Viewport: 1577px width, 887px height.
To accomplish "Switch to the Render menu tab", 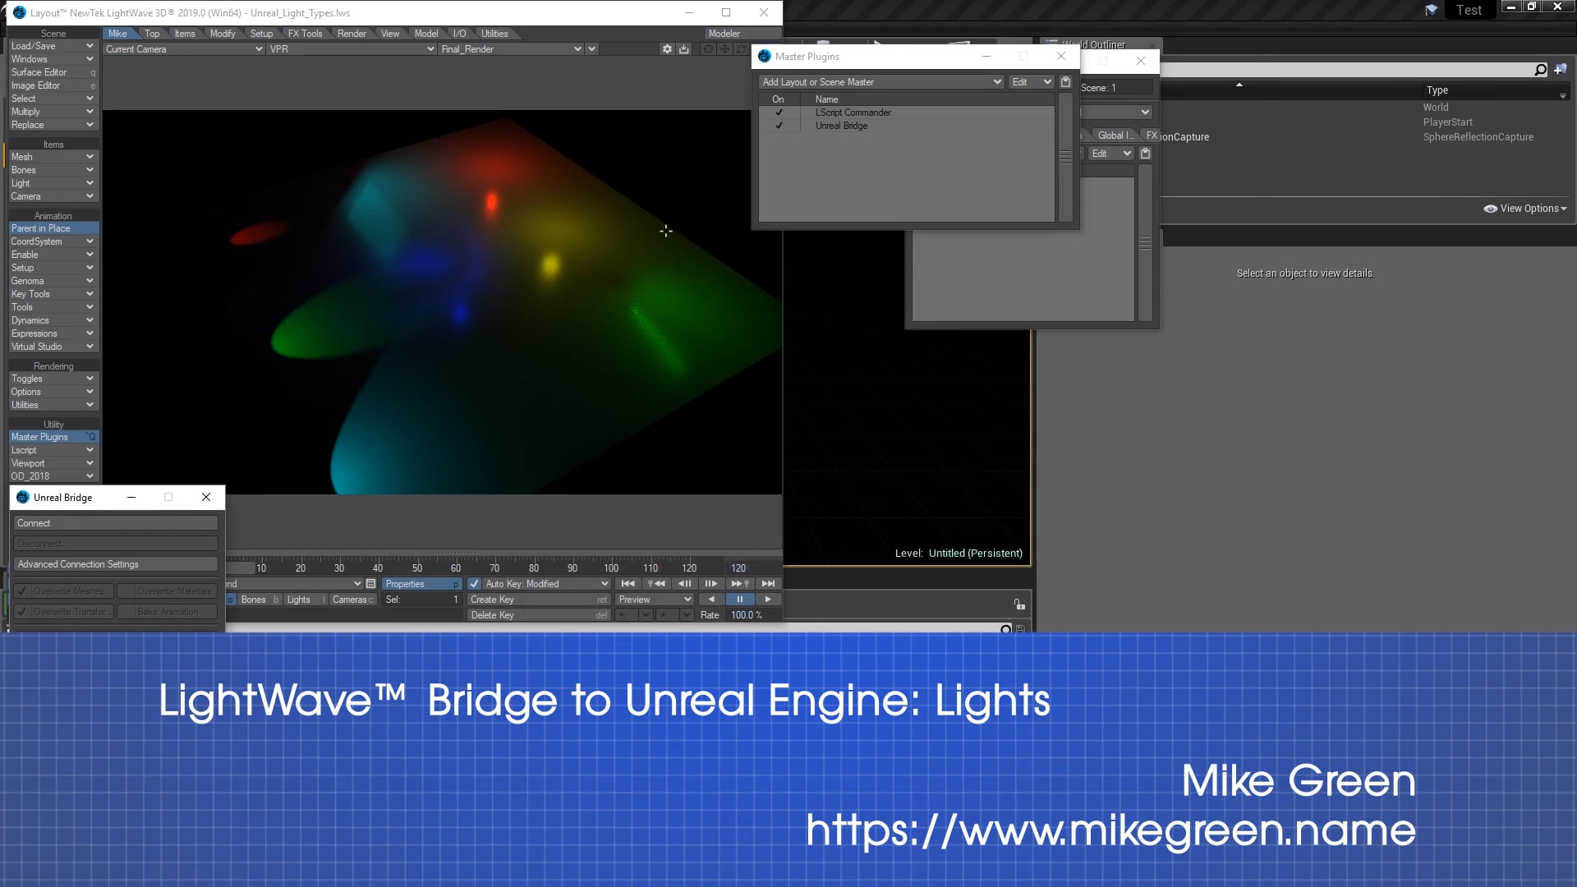I will pos(352,34).
